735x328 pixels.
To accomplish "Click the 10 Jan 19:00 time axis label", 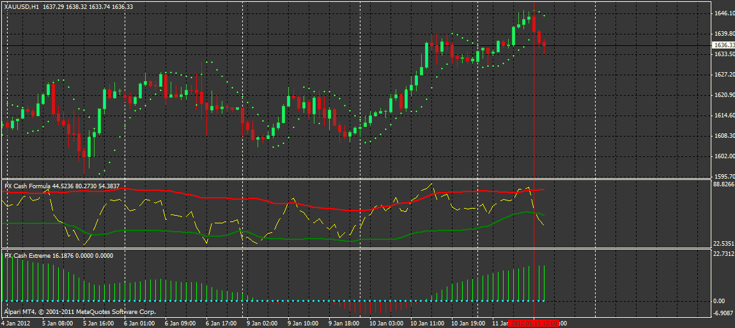I will pyautogui.click(x=467, y=324).
